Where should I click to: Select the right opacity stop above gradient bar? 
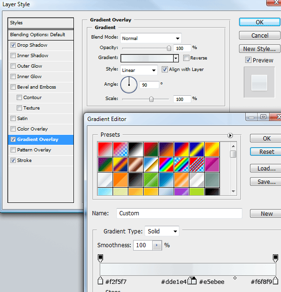[x=275, y=258]
